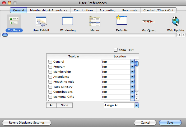Enable the Show Text checkbox

pyautogui.click(x=116, y=50)
